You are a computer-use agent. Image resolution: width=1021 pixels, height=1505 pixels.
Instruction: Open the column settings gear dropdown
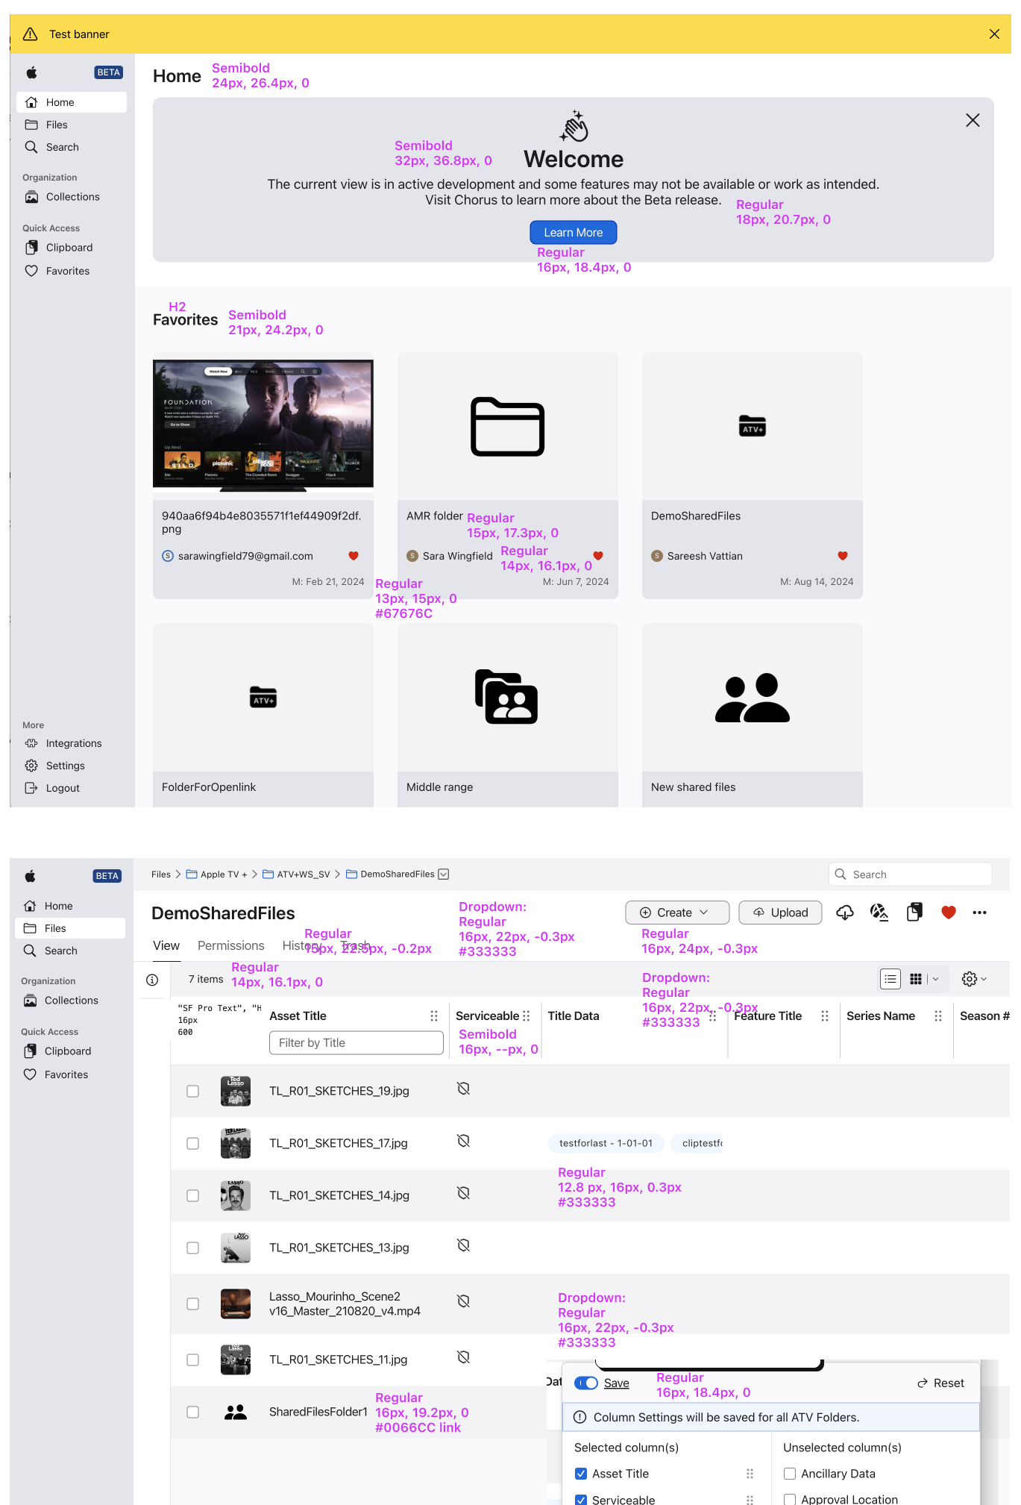click(974, 979)
